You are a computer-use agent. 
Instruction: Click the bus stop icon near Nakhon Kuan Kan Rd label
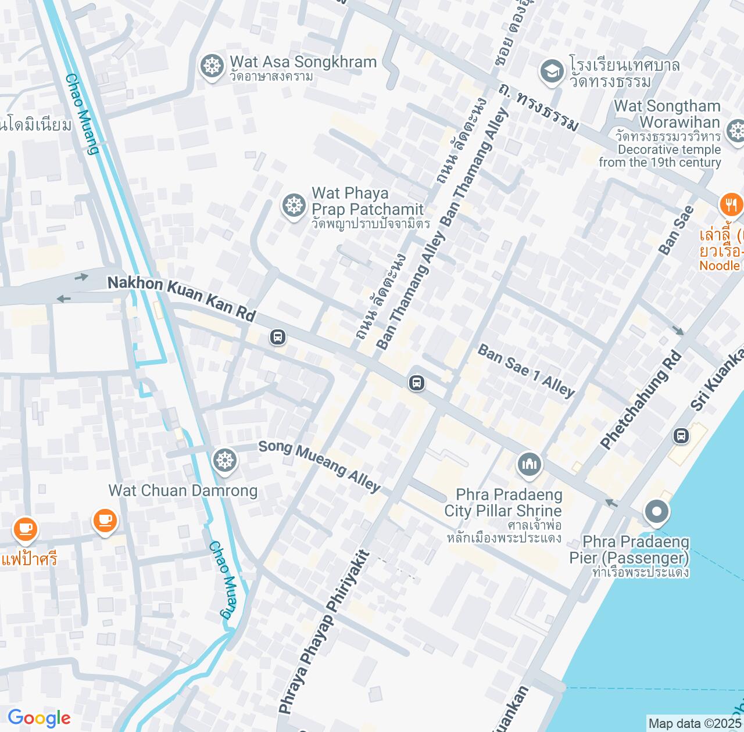[x=278, y=336]
